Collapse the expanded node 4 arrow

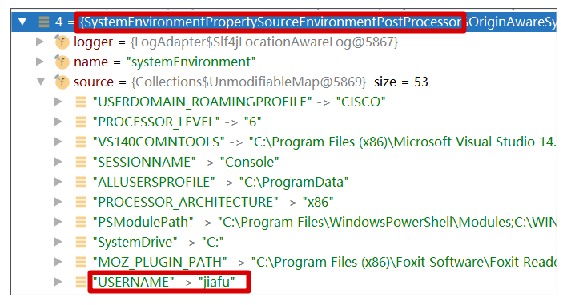[x=22, y=22]
